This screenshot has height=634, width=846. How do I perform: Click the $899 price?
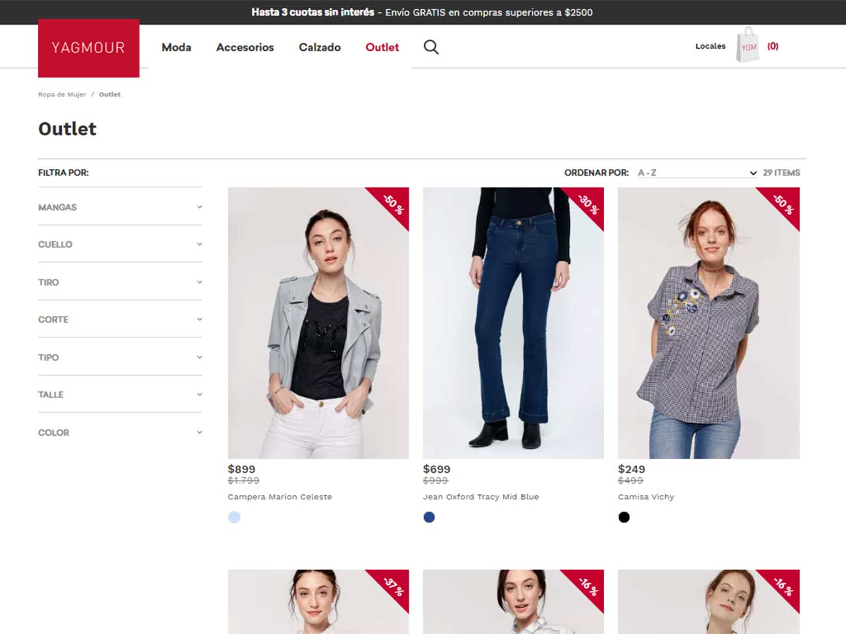(x=241, y=469)
